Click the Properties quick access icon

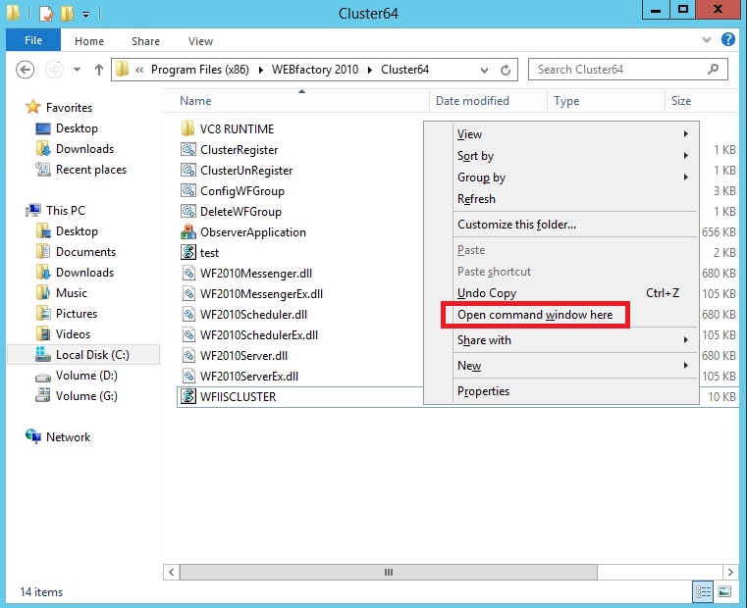(46, 14)
